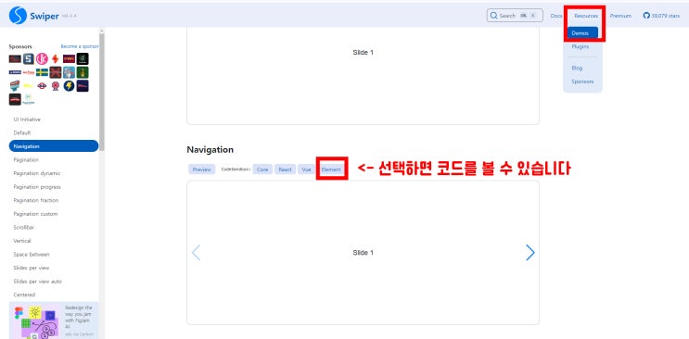Click the Search input box

coord(515,16)
